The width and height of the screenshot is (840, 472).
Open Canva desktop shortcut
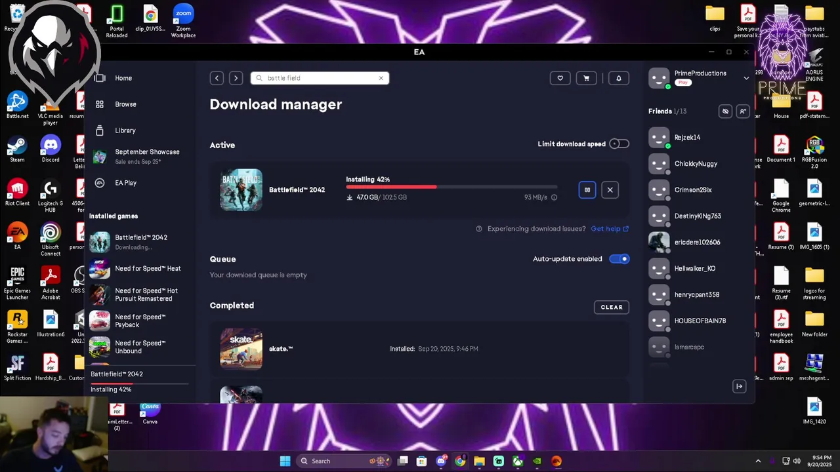click(x=150, y=414)
